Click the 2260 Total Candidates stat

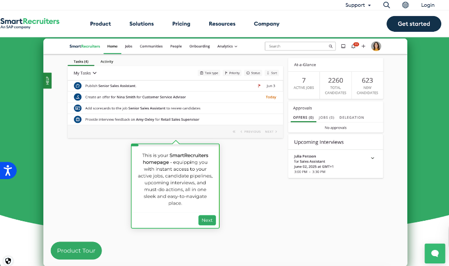pos(336,86)
